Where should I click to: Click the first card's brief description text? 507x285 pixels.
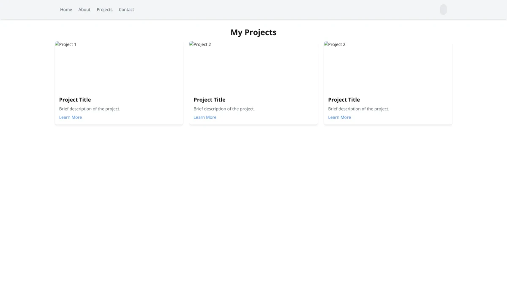pos(90,109)
